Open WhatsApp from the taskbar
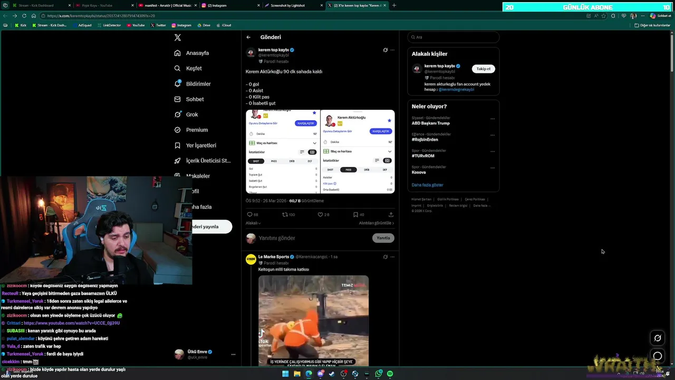Image resolution: width=675 pixels, height=380 pixels. point(378,374)
